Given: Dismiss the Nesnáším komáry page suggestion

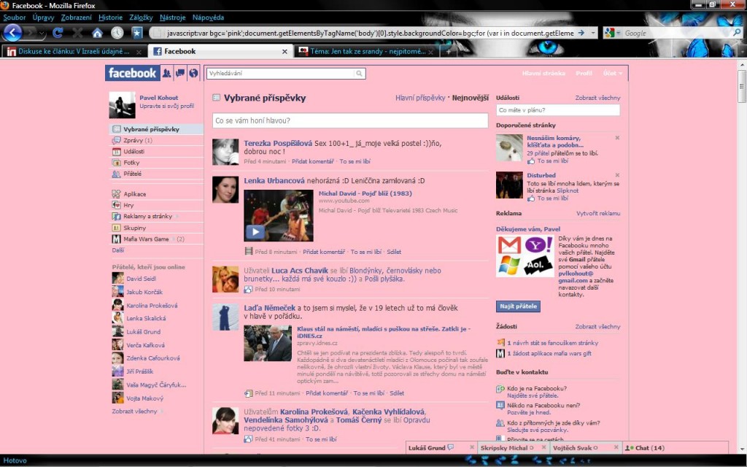Looking at the screenshot, I should 617,138.
